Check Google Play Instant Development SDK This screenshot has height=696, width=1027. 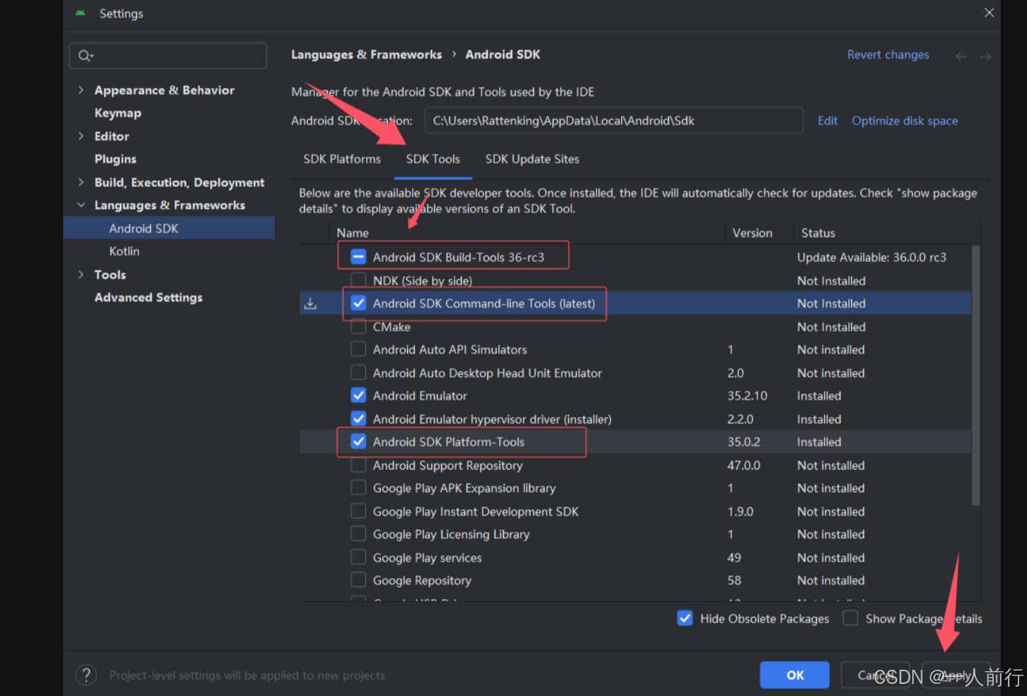(x=358, y=511)
